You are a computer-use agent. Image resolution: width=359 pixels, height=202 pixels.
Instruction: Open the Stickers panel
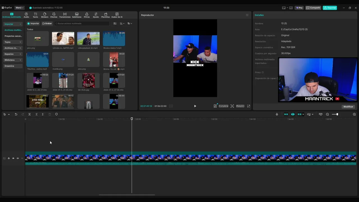point(45,15)
